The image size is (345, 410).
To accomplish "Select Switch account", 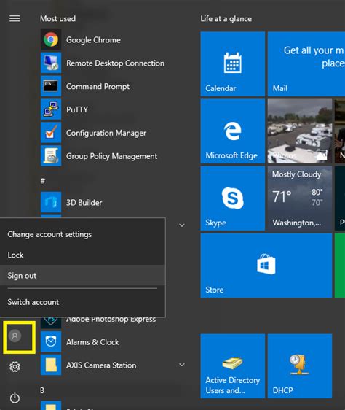I will click(82, 302).
